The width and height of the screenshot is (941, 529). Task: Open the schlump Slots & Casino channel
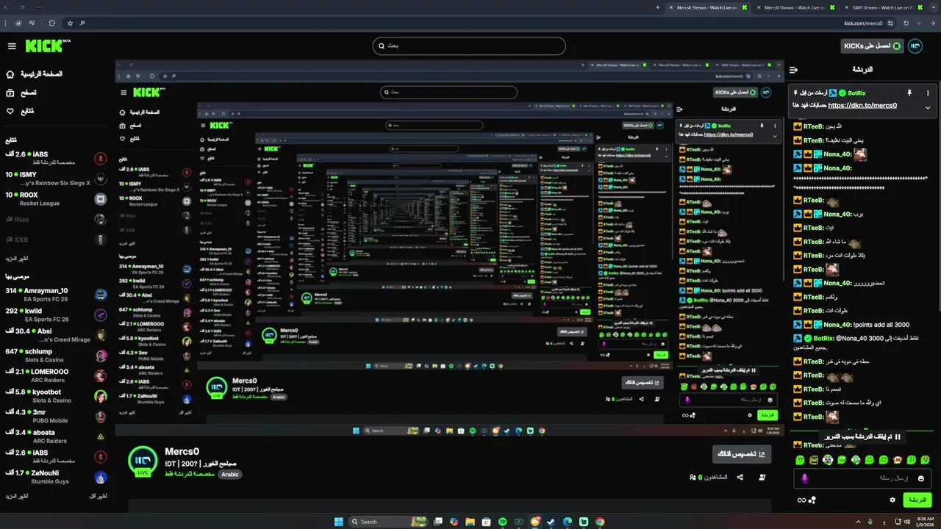point(57,356)
